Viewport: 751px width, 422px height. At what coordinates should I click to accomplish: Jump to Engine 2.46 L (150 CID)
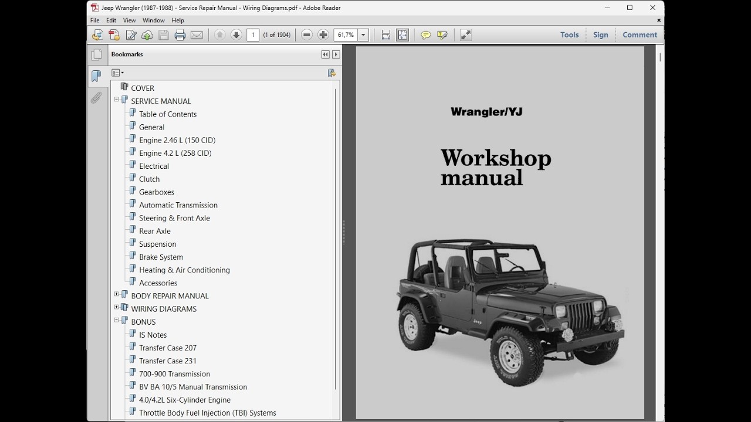coord(177,140)
